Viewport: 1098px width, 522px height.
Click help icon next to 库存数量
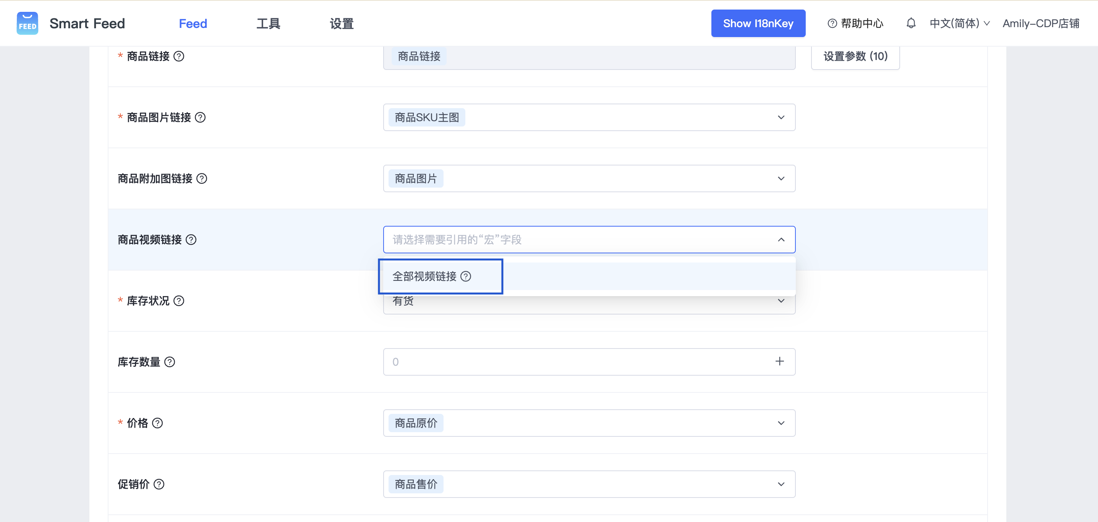tap(170, 362)
